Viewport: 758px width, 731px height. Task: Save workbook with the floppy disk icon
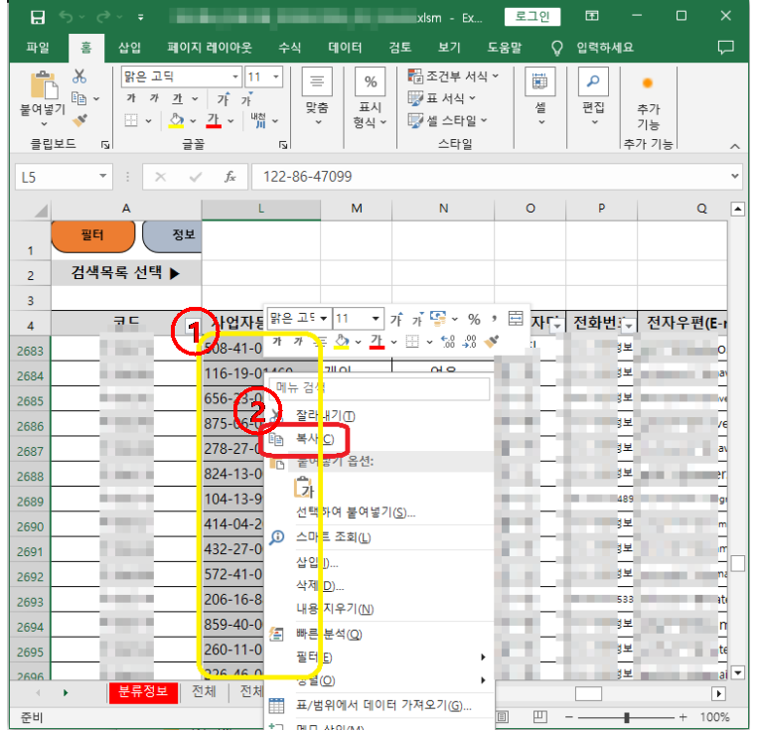pos(37,18)
